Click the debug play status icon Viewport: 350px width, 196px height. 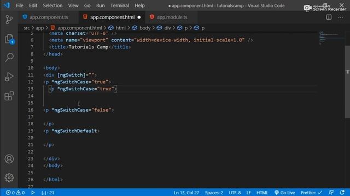coord(33,192)
